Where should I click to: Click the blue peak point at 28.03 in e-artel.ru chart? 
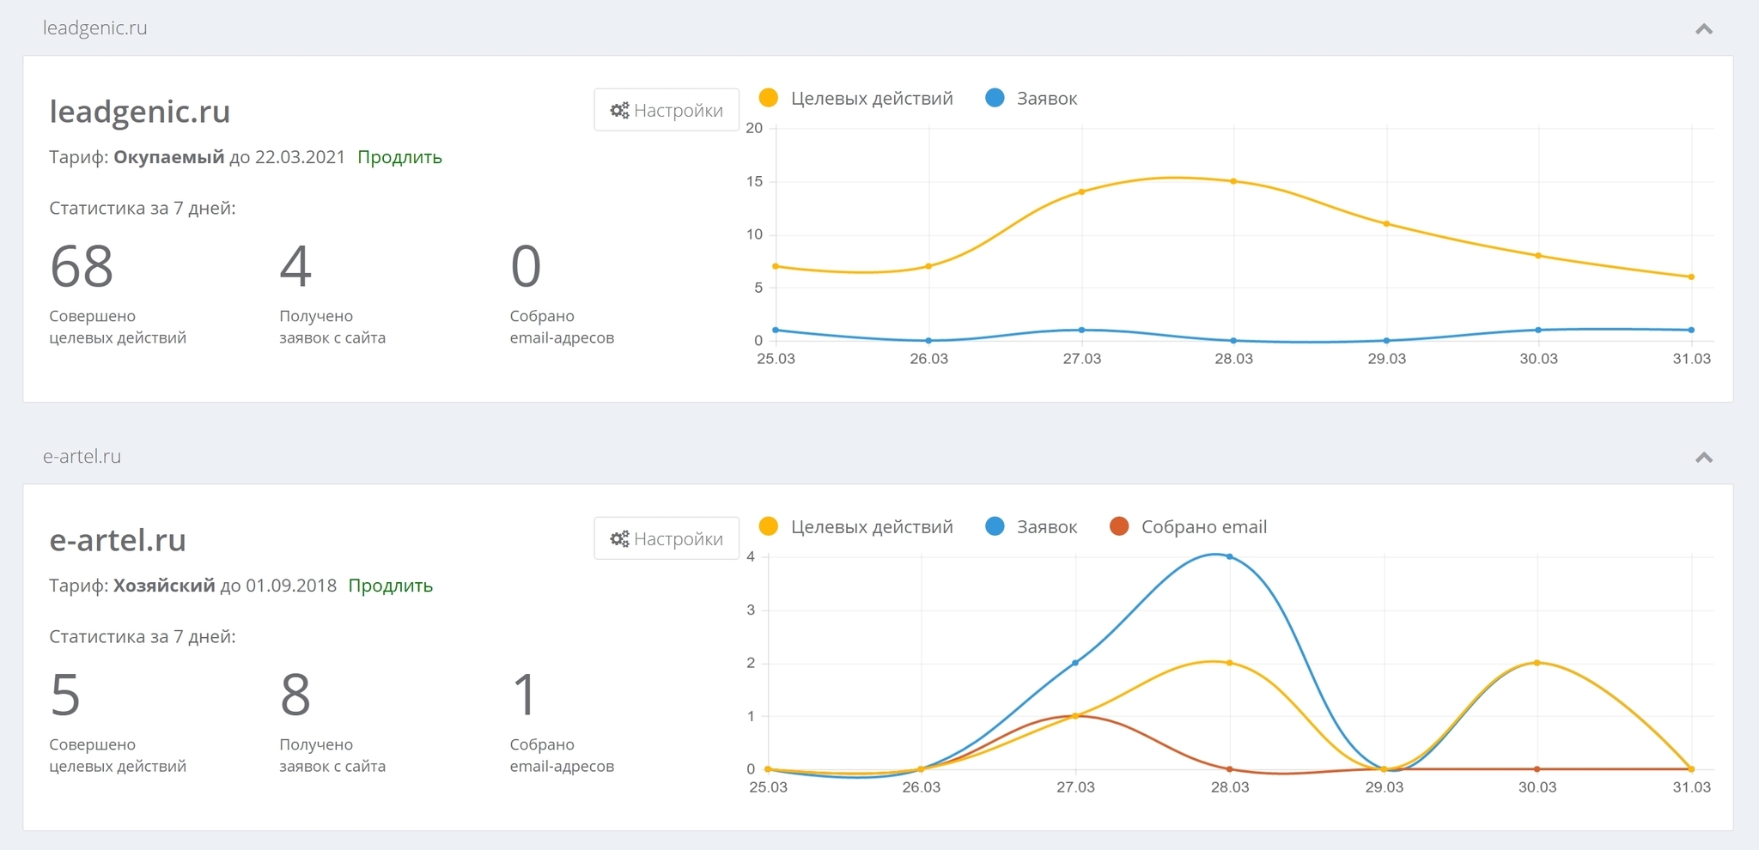[1230, 556]
